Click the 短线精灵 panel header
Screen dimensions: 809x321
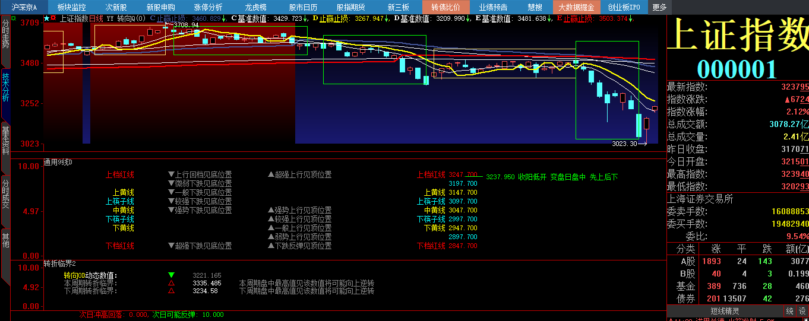[725, 311]
